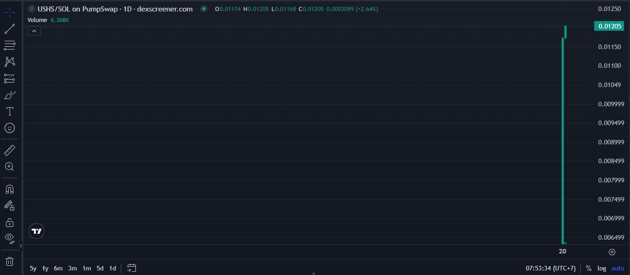Collapse the left drawing toolbar panel

(21, 247)
